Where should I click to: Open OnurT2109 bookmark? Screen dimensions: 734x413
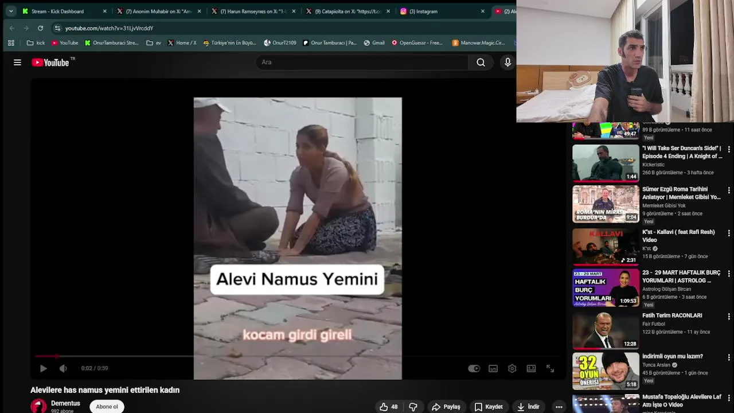[x=280, y=42]
